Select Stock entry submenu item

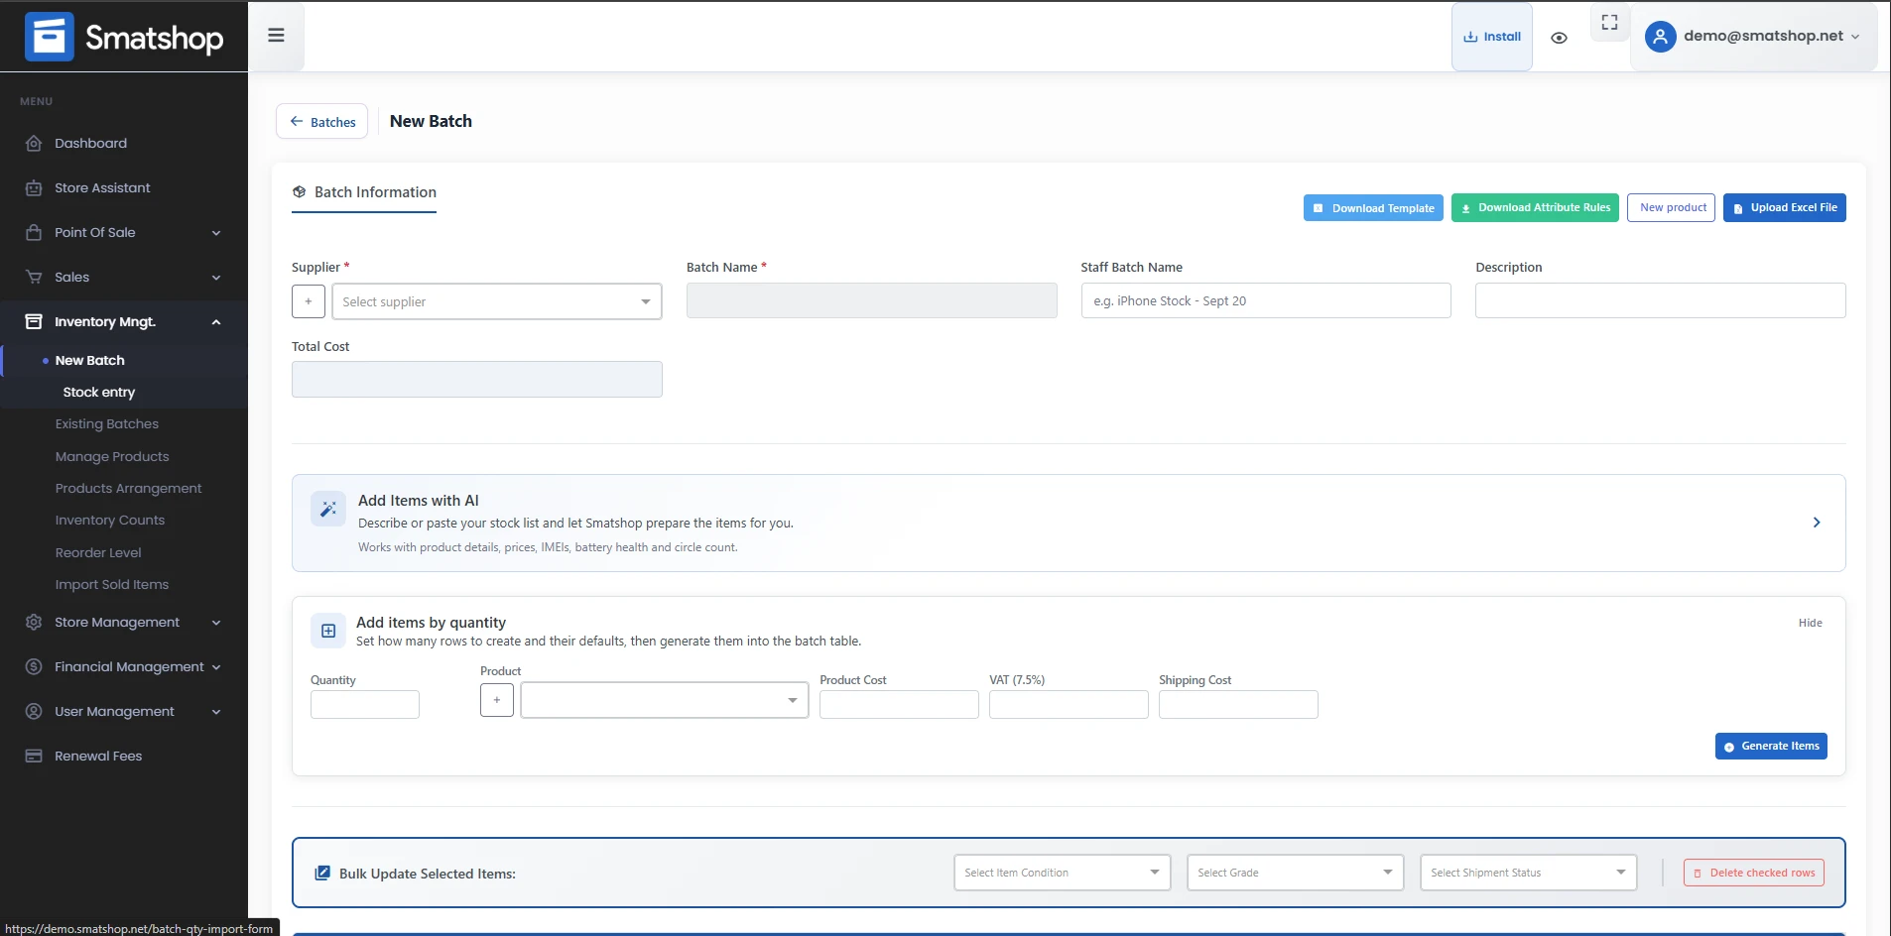(x=98, y=392)
